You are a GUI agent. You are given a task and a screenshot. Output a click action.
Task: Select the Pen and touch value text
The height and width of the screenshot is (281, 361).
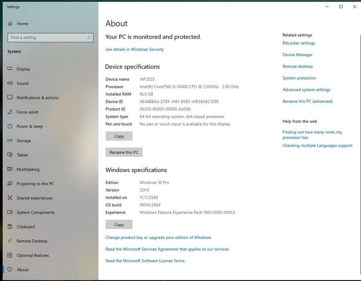click(185, 124)
